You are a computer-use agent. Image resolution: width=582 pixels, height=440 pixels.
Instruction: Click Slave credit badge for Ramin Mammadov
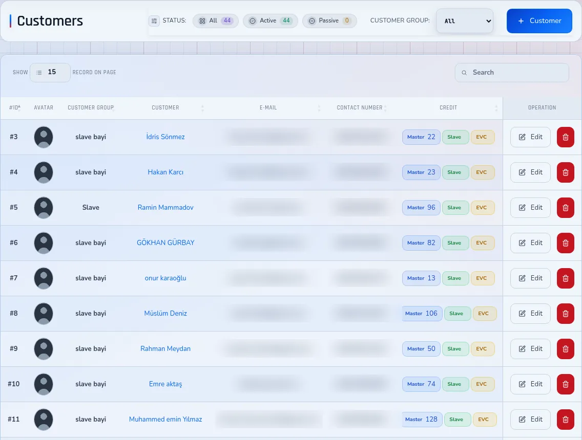pos(455,208)
